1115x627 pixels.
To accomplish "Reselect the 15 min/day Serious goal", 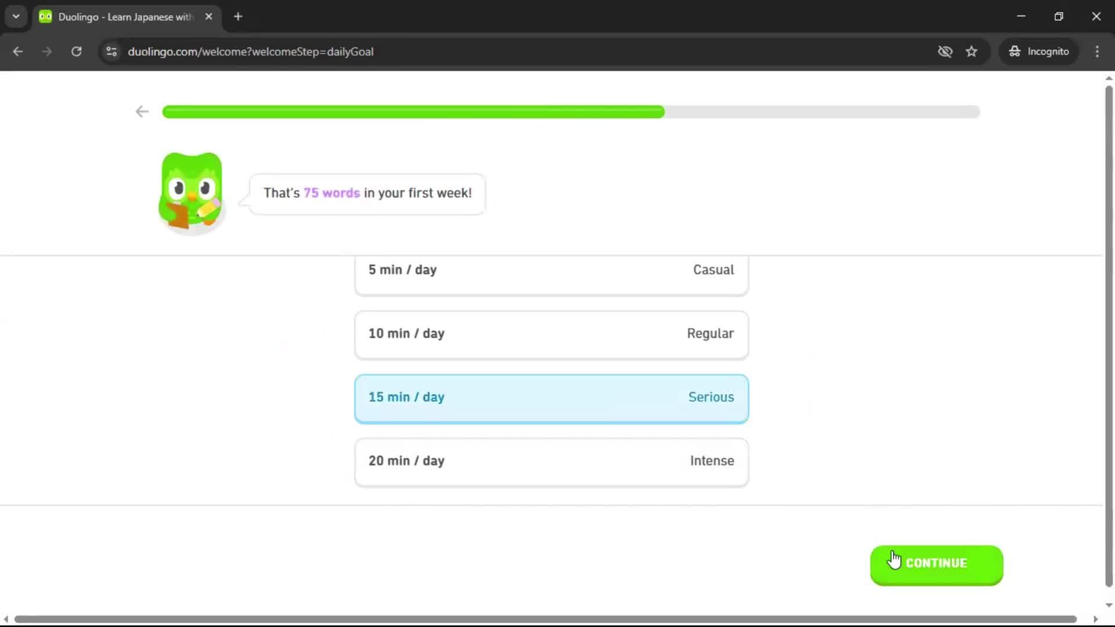I will coord(551,398).
